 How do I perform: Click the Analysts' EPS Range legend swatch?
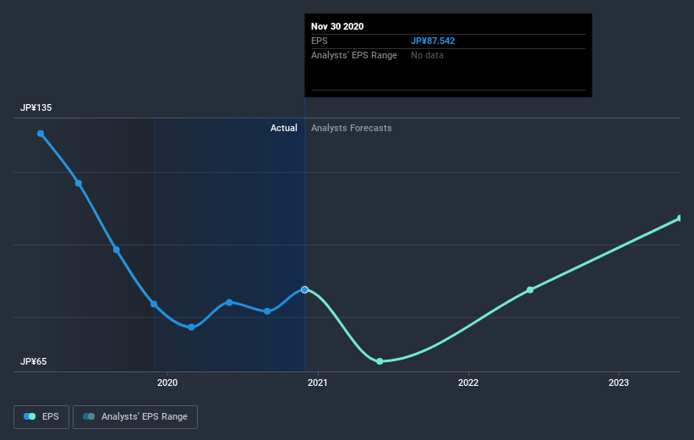[89, 416]
